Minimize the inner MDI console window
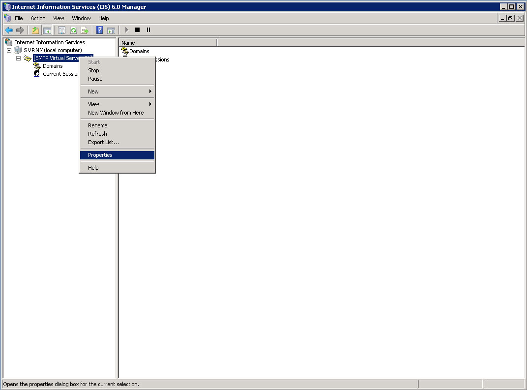Screen dimensions: 527x390 502,18
